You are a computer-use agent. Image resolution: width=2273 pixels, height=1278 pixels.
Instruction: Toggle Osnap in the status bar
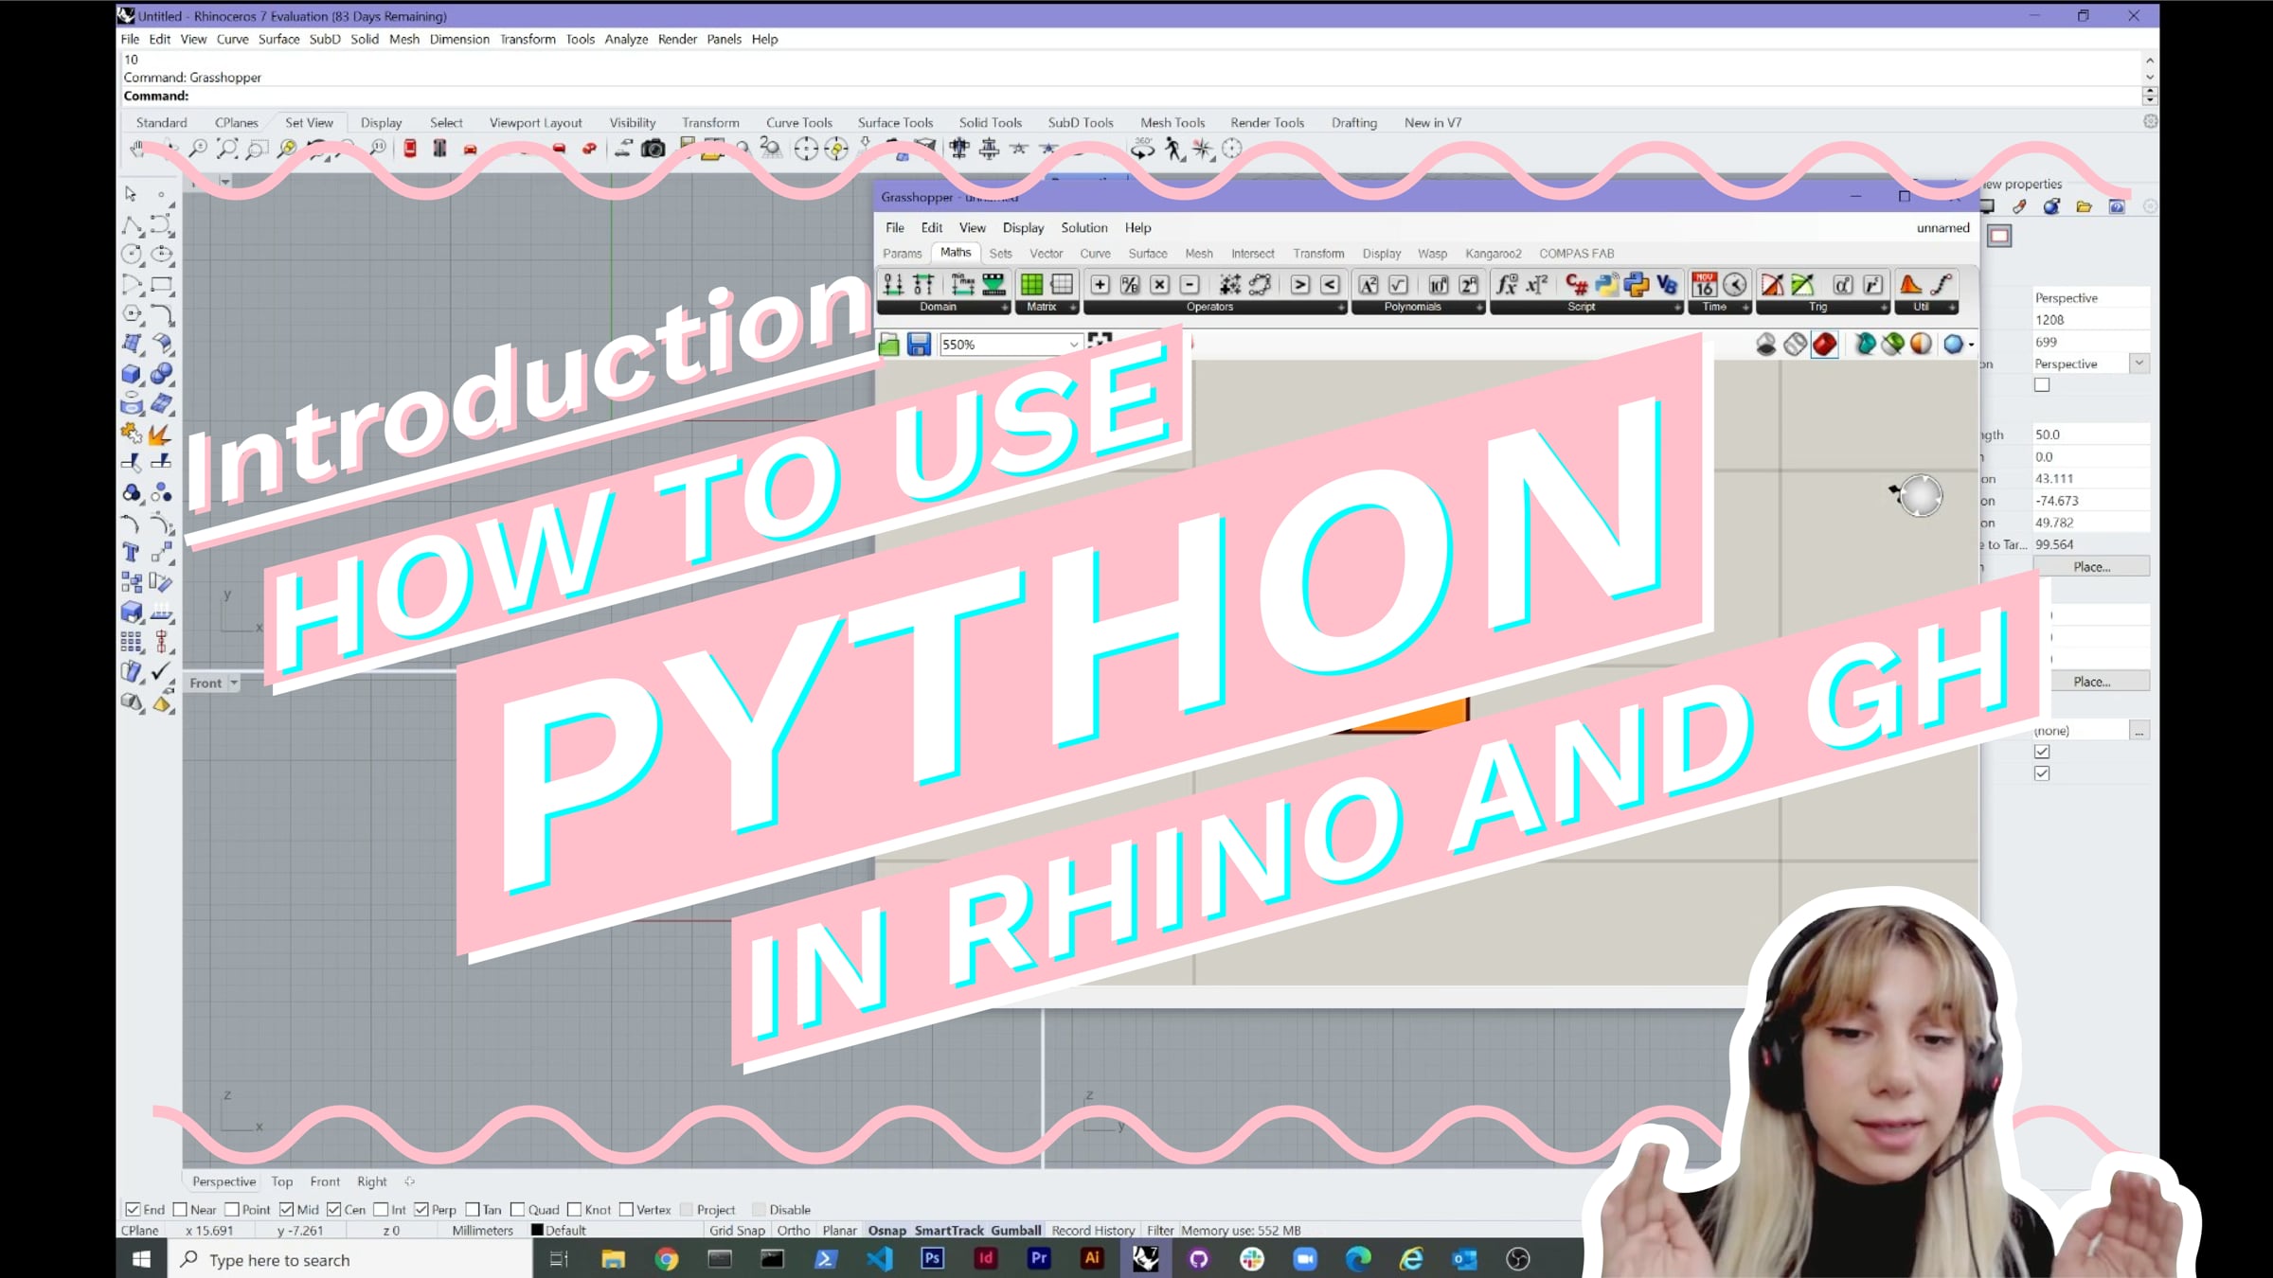pos(886,1231)
